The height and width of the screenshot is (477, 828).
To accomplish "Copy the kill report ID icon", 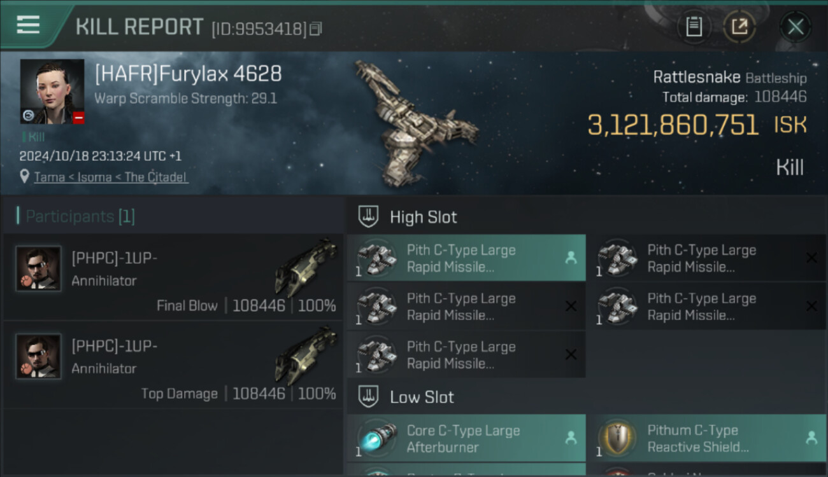I will pos(316,29).
